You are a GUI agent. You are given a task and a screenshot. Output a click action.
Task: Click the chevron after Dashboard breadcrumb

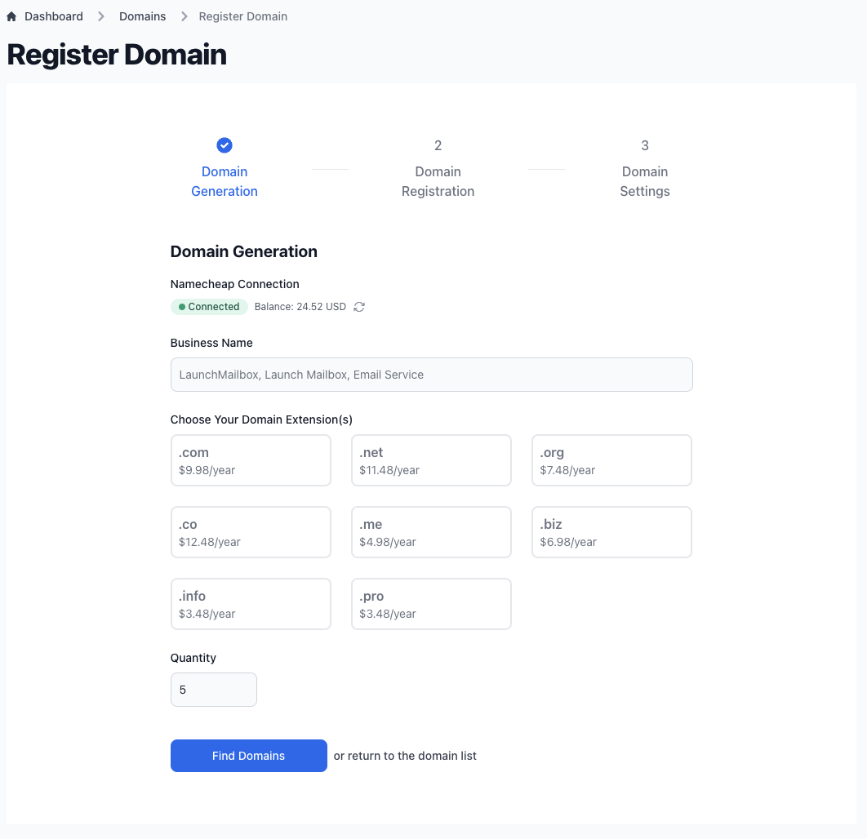coord(100,16)
